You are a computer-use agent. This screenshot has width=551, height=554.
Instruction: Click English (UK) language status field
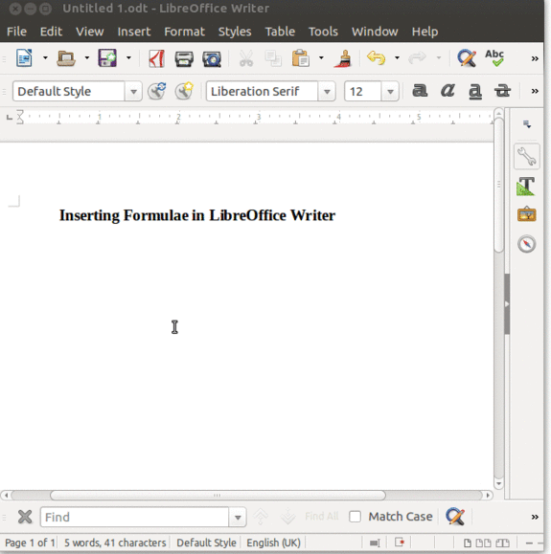273,543
